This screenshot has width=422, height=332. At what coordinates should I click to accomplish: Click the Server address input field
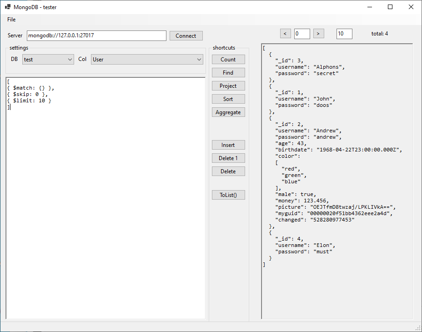point(96,35)
